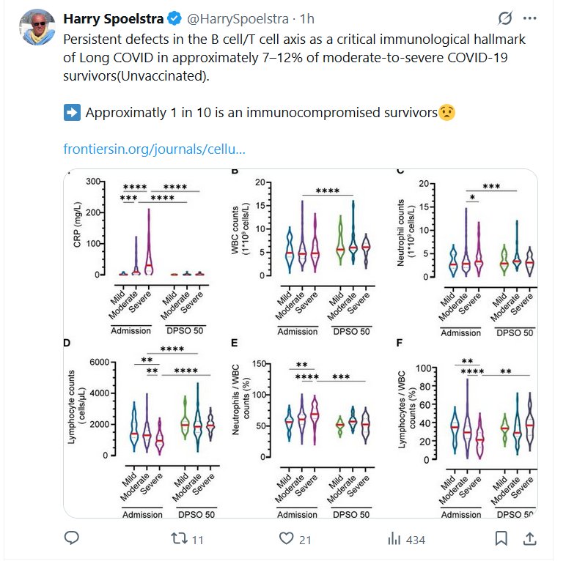Click the repost arrows icon

tap(178, 539)
